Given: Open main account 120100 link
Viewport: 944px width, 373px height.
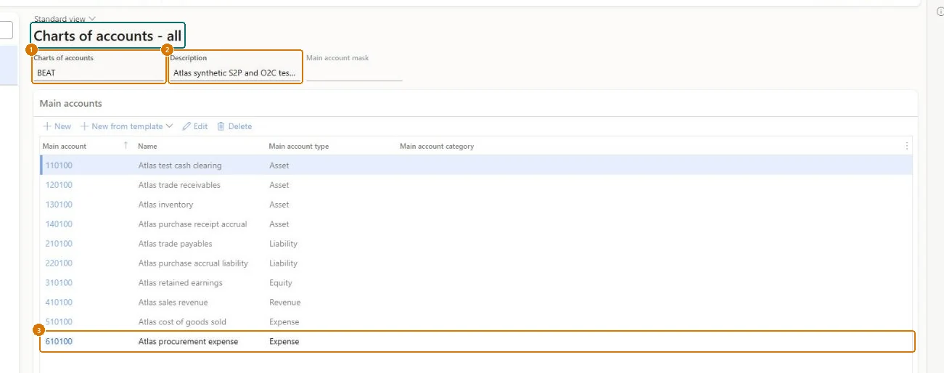Looking at the screenshot, I should coord(59,185).
